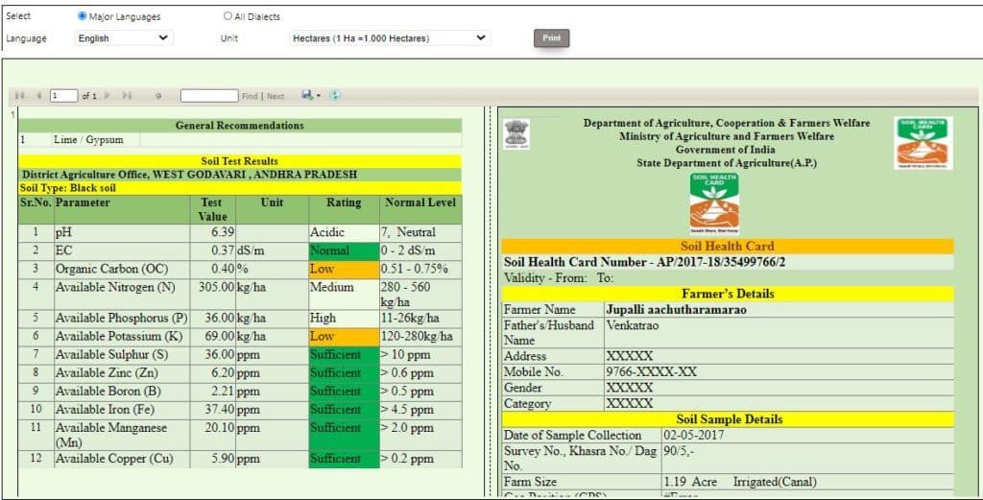The width and height of the screenshot is (983, 500).
Task: Click Available Manganese (Mn) parameter
Action: (111, 435)
